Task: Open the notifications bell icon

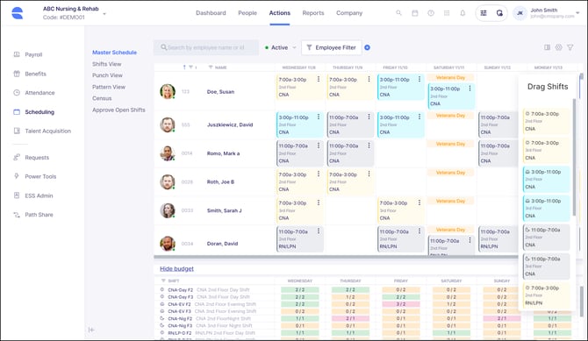Action: pyautogui.click(x=463, y=13)
